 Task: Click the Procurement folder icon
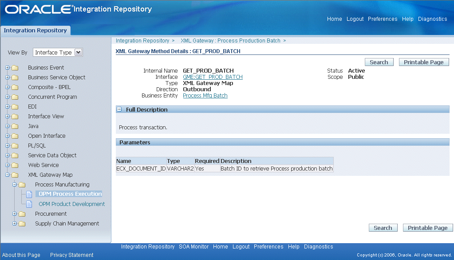click(22, 214)
